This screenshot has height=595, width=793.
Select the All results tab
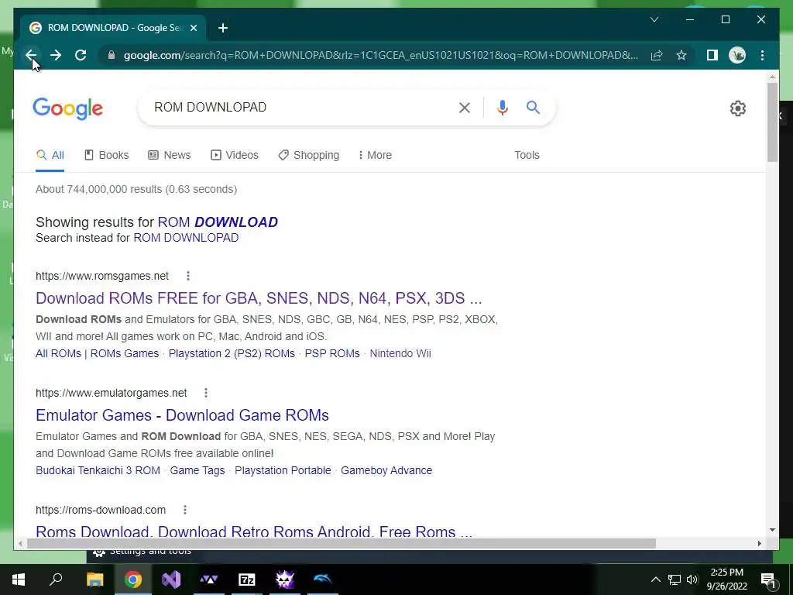[x=50, y=155]
